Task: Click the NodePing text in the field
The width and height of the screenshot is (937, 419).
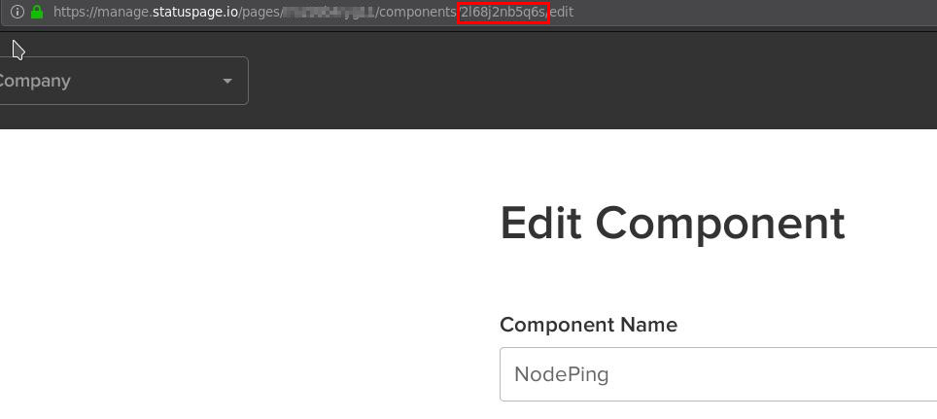Action: click(x=562, y=374)
